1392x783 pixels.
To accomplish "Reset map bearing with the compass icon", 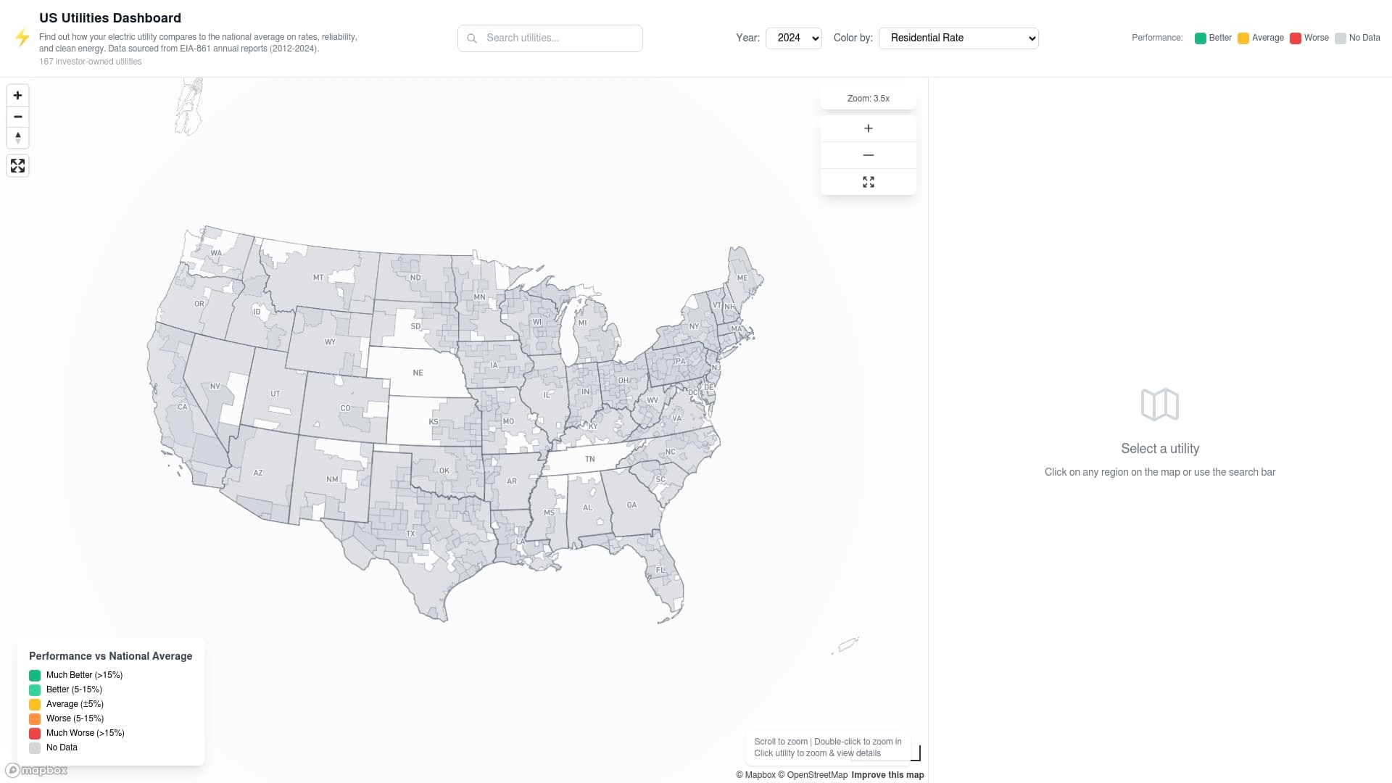I will click(x=17, y=137).
